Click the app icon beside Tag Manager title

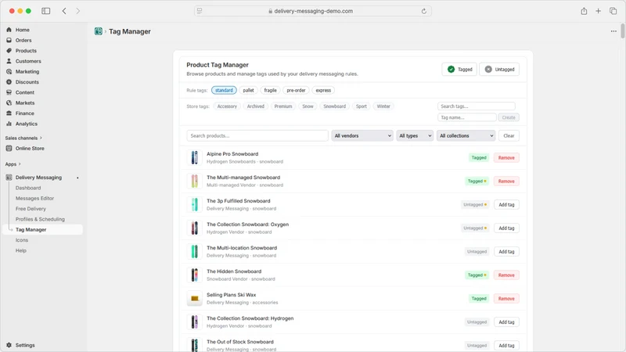point(99,31)
